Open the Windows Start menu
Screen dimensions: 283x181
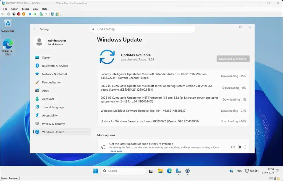pyautogui.click(x=96, y=171)
